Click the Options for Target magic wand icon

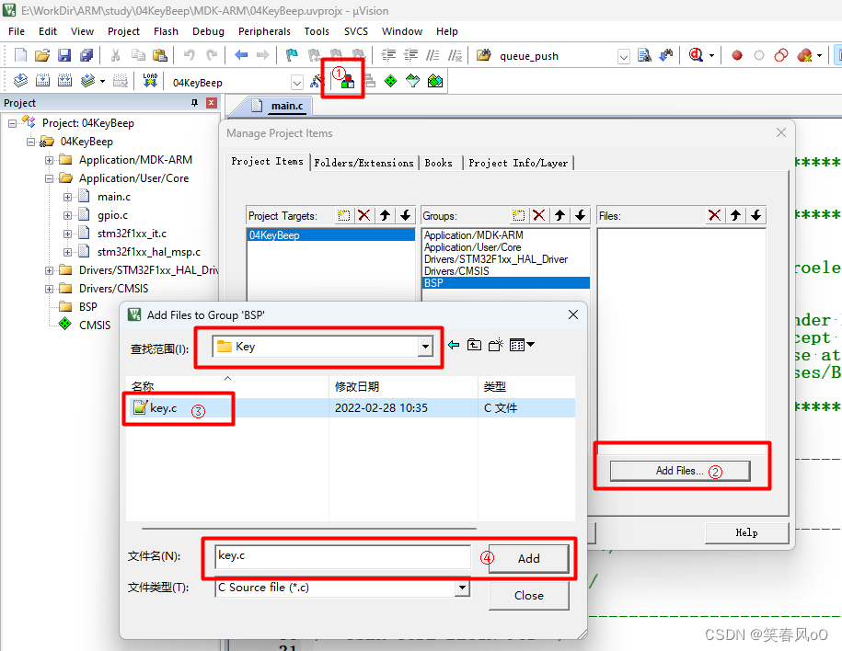click(317, 82)
